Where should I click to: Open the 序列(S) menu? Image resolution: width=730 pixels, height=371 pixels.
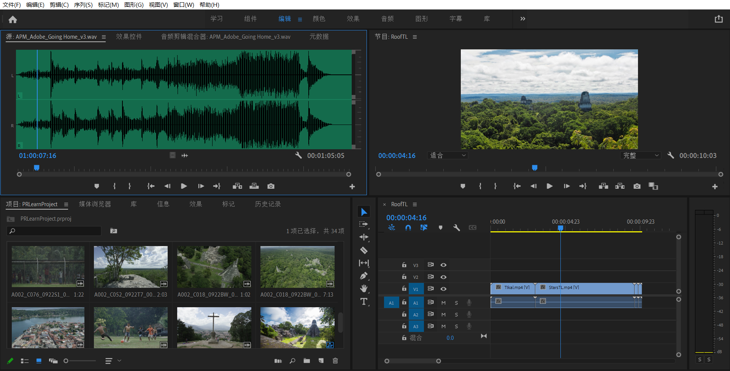coord(83,5)
